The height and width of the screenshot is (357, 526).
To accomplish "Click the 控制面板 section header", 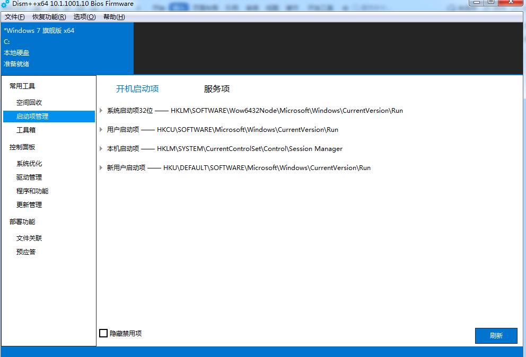I will pos(22,147).
